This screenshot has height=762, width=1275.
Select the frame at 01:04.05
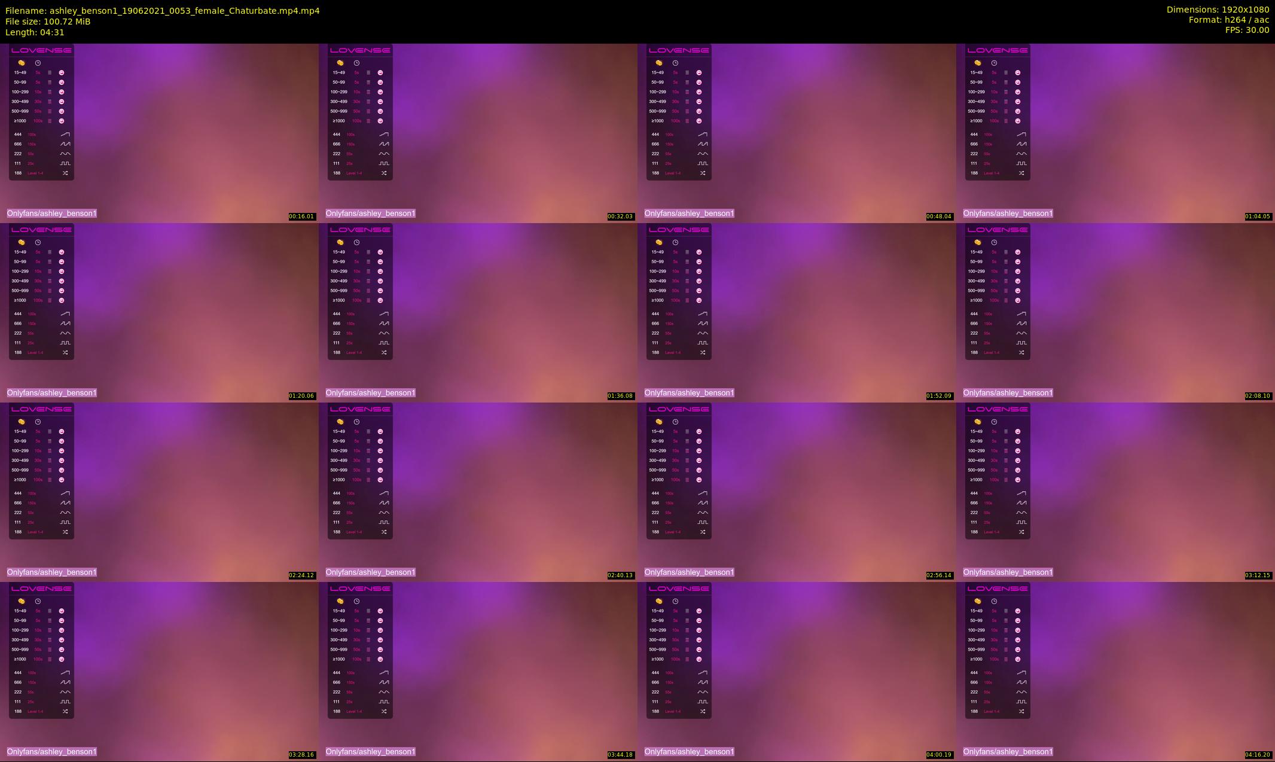(1115, 133)
